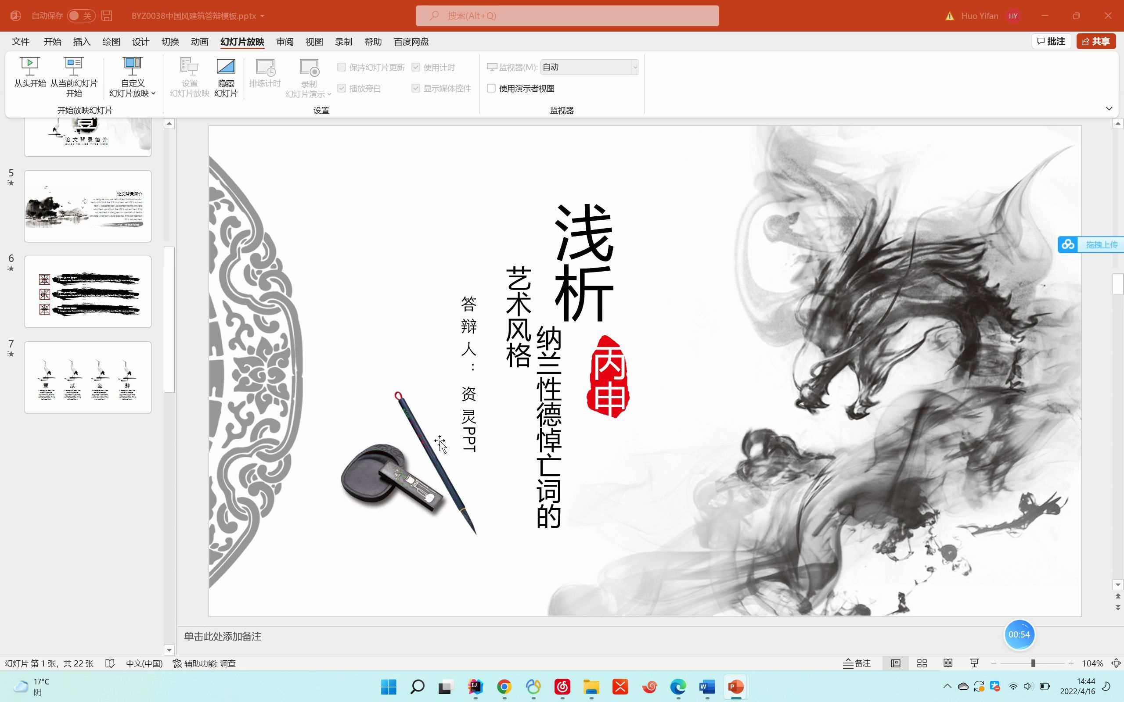Switch to the 设计 tab
Image resolution: width=1124 pixels, height=702 pixels.
tap(140, 42)
